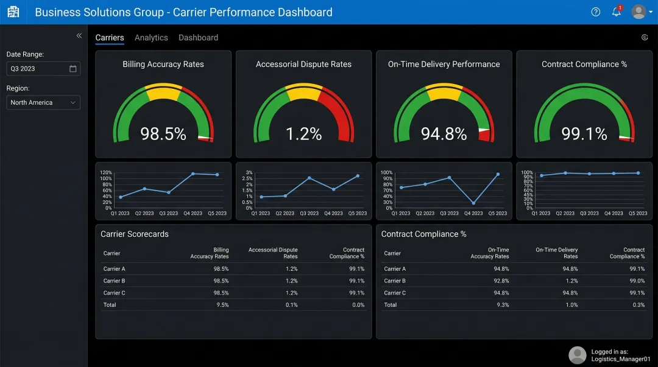Viewport: 658px width, 367px height.
Task: Click the Billing Accuracy Rates gauge
Action: click(163, 113)
